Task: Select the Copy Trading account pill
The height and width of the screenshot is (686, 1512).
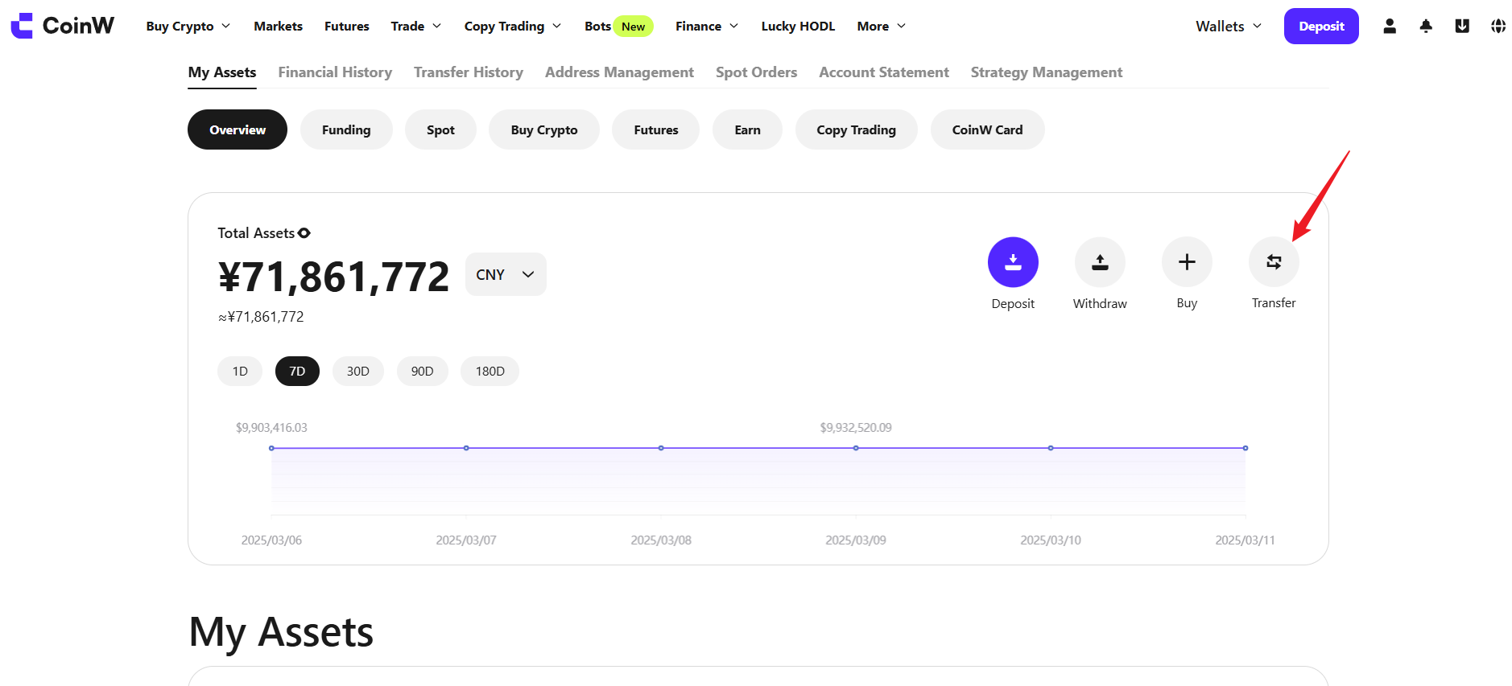Action: tap(856, 129)
